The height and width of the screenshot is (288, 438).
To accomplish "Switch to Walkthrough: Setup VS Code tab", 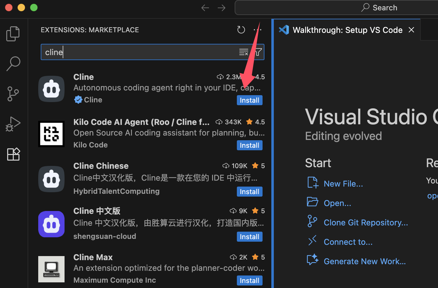I will (x=347, y=30).
